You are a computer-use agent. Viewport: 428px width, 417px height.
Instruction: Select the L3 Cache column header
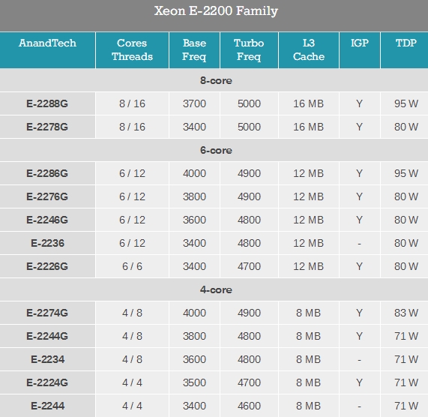point(309,50)
